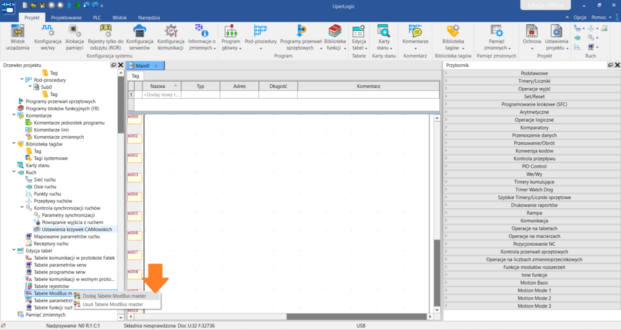This screenshot has width=621, height=330.
Task: Collapse the Ruch tree node
Action: tap(15, 173)
